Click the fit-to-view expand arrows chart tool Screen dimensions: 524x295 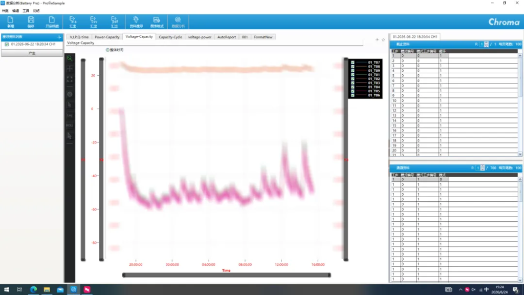70,79
